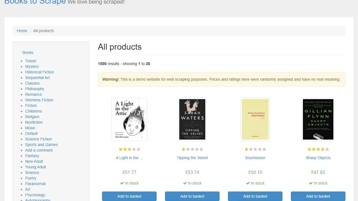Click the £51.77 price
Viewport: 358px width, 201px height.
(129, 172)
